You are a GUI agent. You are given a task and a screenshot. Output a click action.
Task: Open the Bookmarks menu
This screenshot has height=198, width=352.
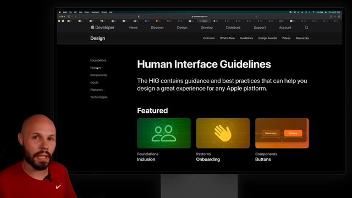pos(95,12)
